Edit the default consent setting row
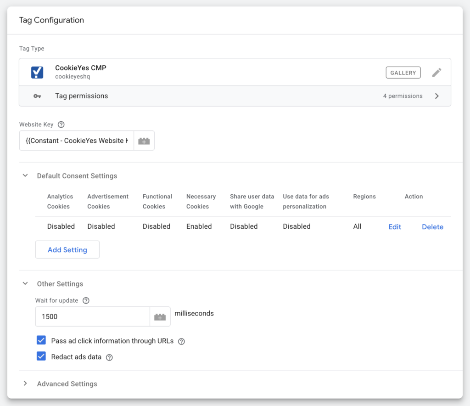 [x=395, y=227]
